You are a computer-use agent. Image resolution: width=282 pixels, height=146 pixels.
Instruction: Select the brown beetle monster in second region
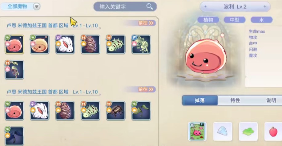click(x=116, y=111)
